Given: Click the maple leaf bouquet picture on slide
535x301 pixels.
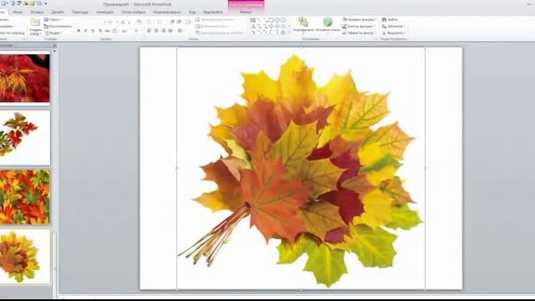Looking at the screenshot, I should (x=301, y=168).
